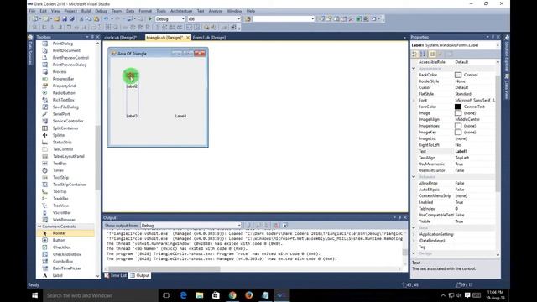Click the Start Debugging play icon
The width and height of the screenshot is (537, 302).
[150, 18]
